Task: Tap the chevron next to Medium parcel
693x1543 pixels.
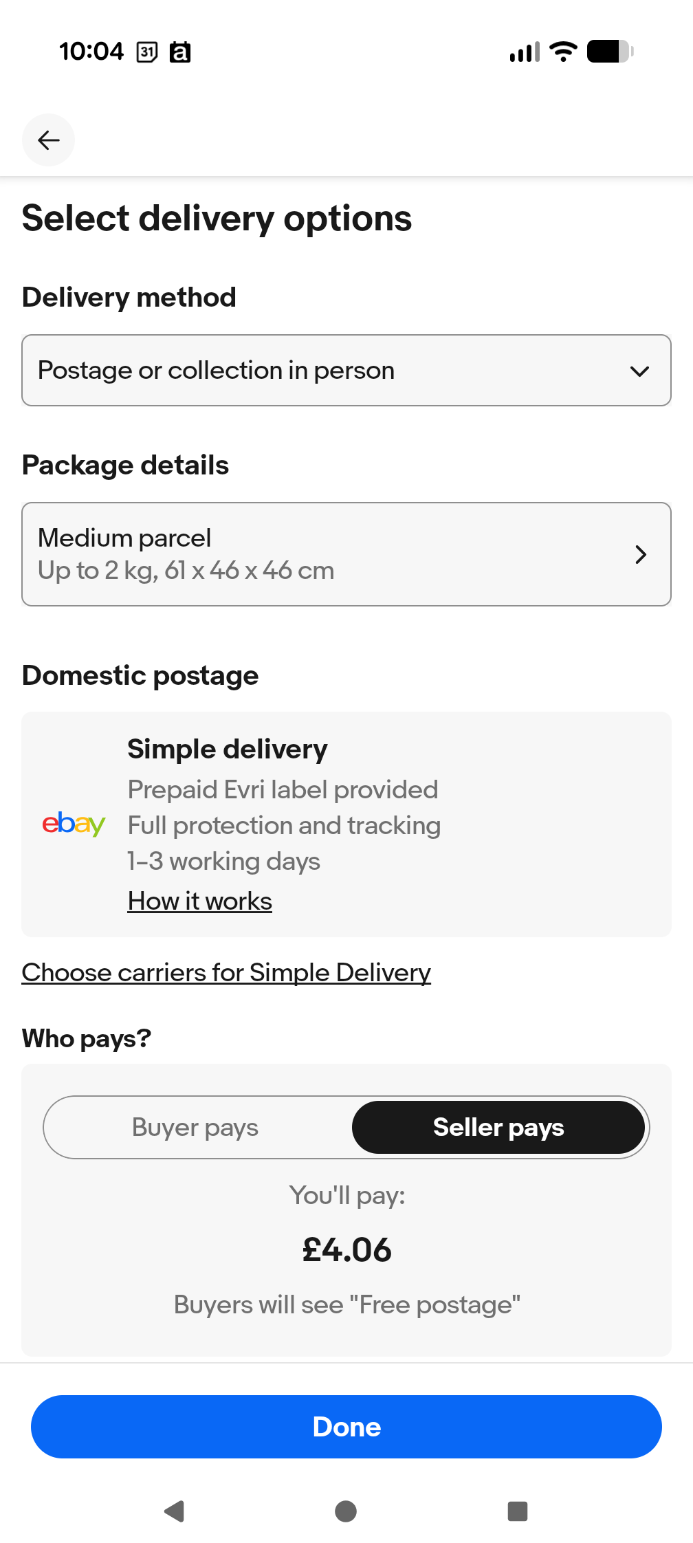Action: [641, 554]
